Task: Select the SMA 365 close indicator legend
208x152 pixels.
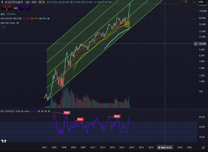Action: point(8,23)
